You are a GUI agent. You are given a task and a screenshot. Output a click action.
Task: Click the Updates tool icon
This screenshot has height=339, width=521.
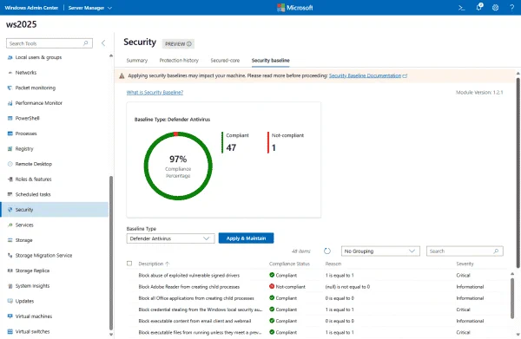(10, 301)
